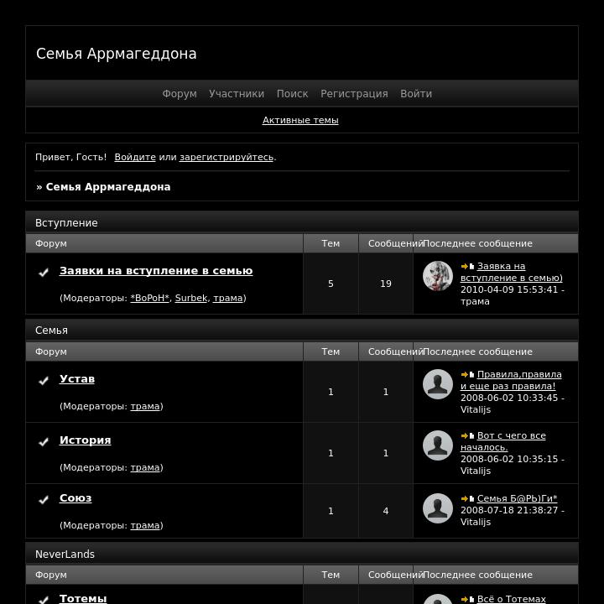This screenshot has width=604, height=604.
Task: Open last post Правила,правила и еще раз правила!
Action: (511, 380)
